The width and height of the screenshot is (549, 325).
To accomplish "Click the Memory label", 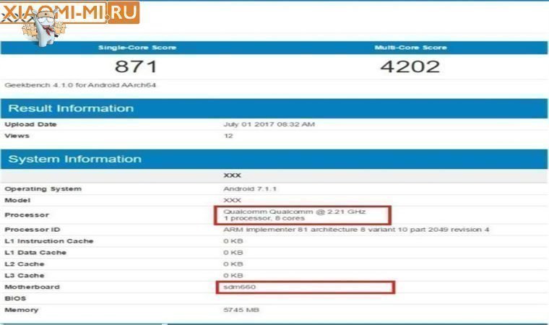I will [22, 310].
